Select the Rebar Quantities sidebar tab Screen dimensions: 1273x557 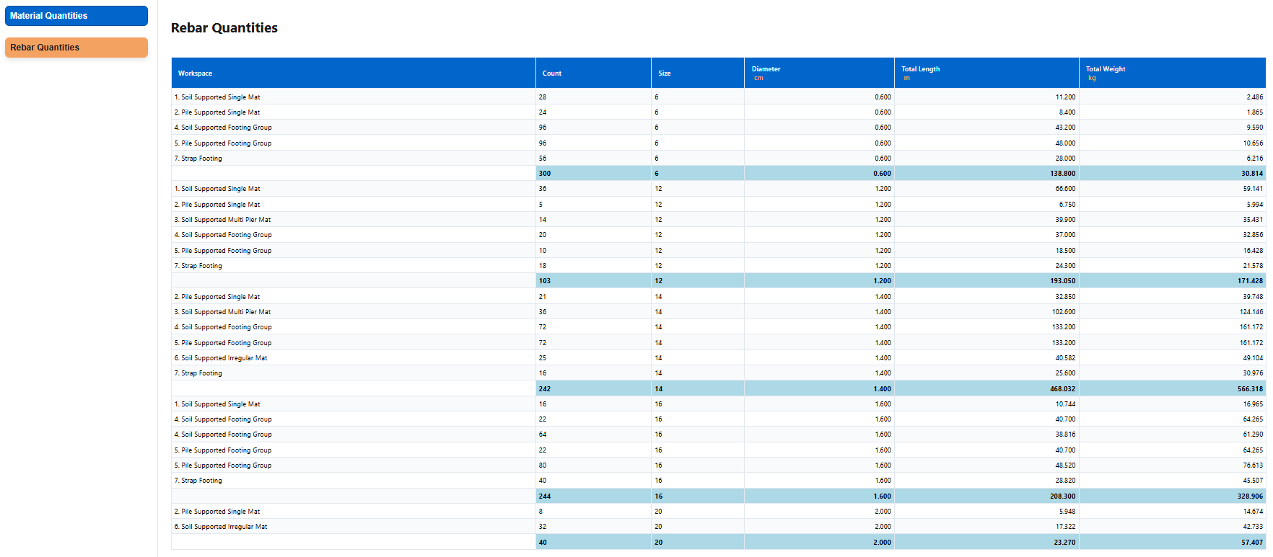click(76, 48)
